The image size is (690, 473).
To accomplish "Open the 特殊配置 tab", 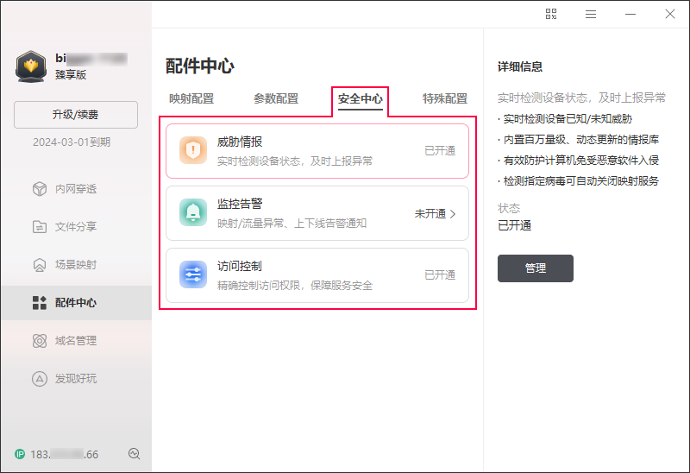I will point(445,98).
